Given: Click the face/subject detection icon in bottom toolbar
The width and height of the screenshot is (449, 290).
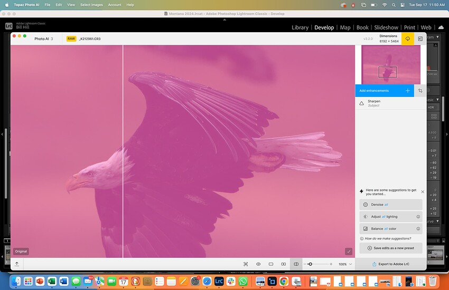Looking at the screenshot, I should coord(246,264).
